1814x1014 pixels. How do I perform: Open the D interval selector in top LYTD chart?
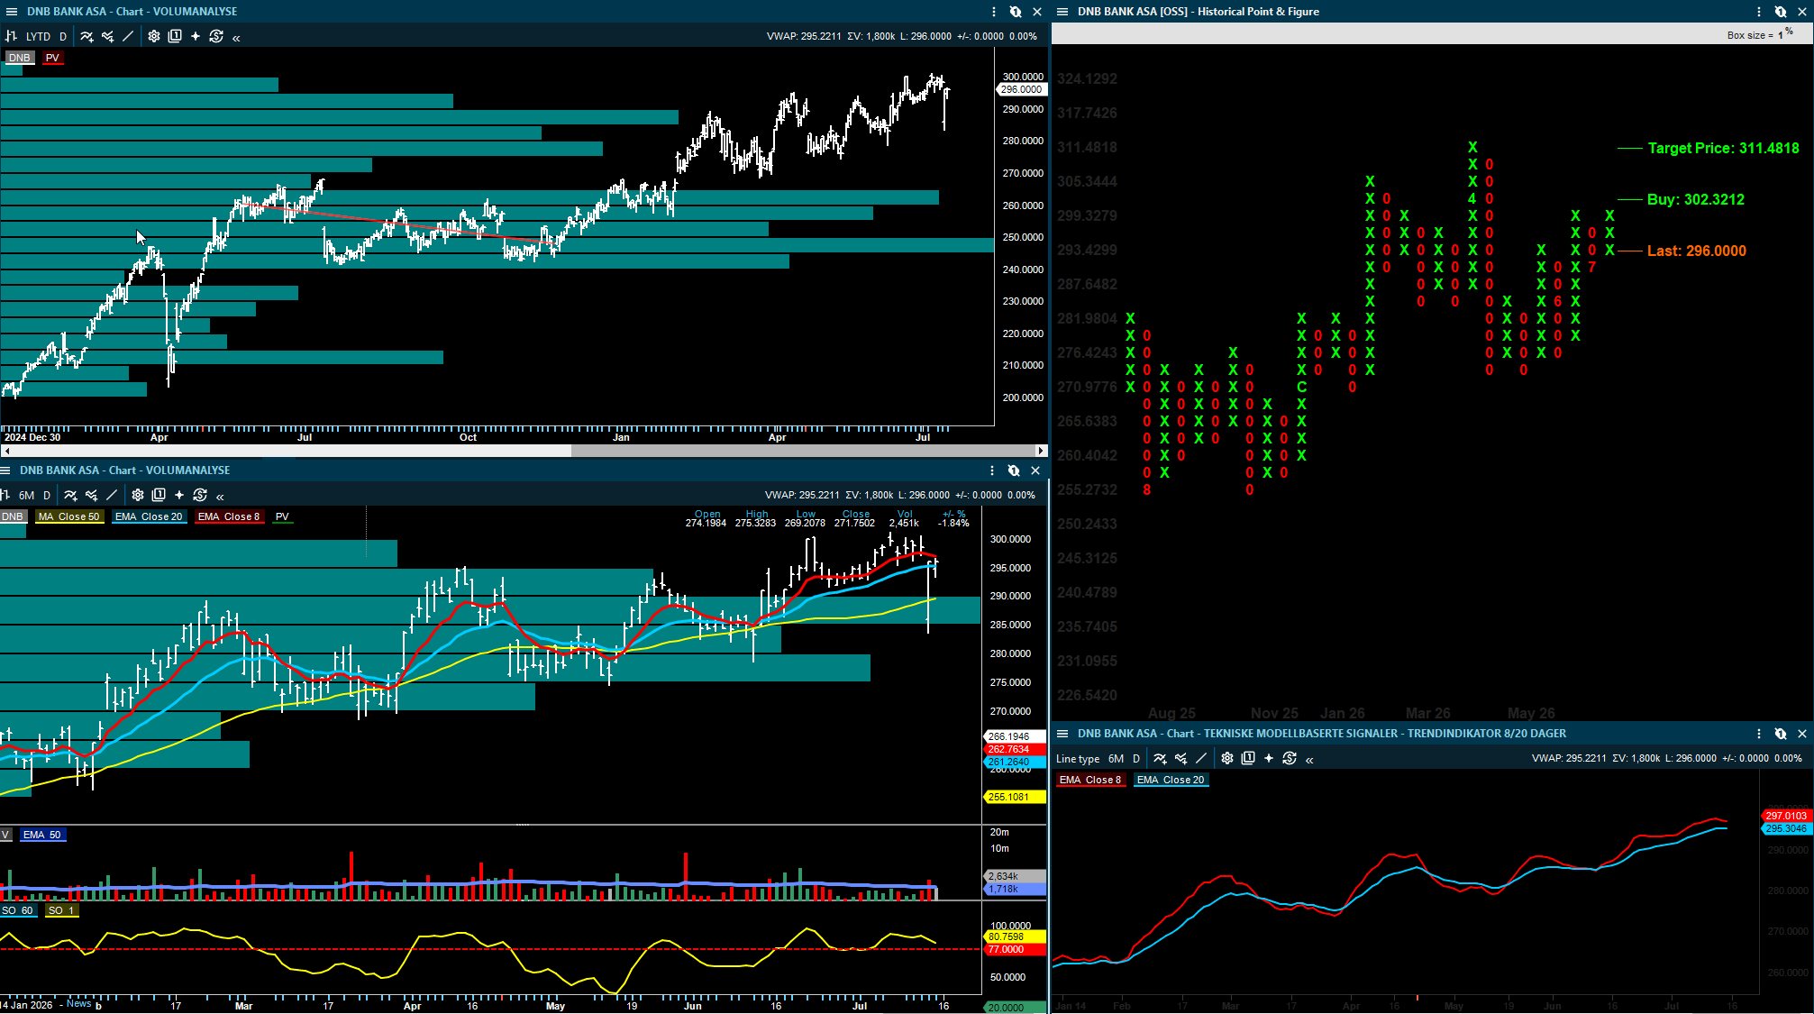(63, 37)
